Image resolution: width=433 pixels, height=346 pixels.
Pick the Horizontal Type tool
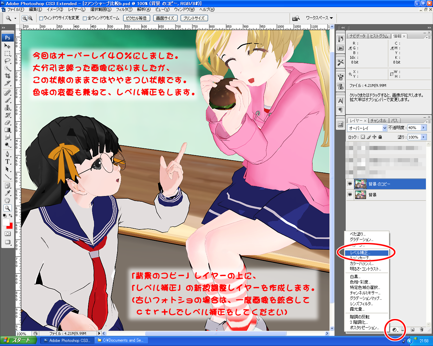pyautogui.click(x=7, y=162)
